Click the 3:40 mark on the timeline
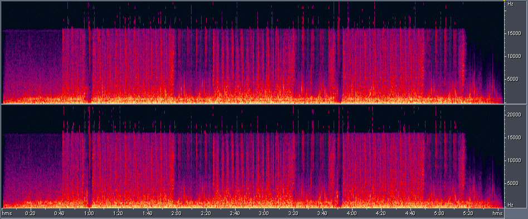Image resolution: width=528 pixels, height=219 pixels. point(322,213)
